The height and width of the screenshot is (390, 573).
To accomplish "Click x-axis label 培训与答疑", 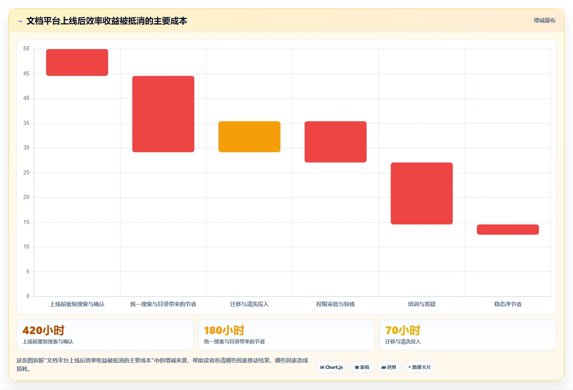I will [x=421, y=304].
